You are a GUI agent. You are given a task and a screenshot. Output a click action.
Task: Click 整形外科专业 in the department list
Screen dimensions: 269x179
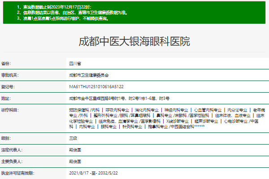[105, 115]
